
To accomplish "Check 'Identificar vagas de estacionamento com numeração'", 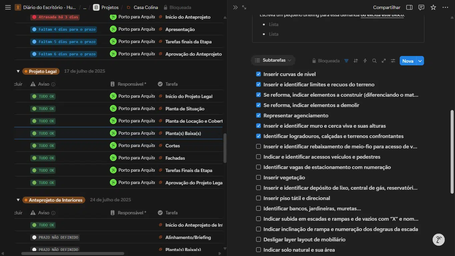I will 258,167.
